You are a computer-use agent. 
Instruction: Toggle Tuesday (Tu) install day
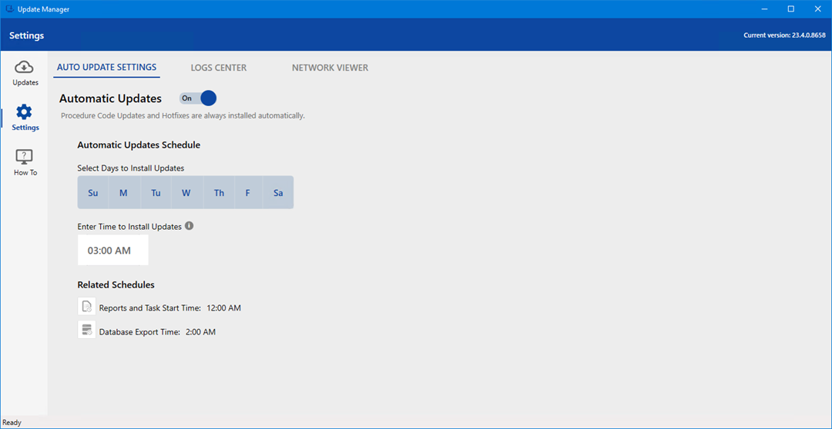coord(156,193)
